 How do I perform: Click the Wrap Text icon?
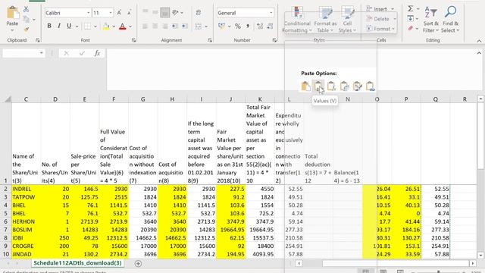click(199, 13)
